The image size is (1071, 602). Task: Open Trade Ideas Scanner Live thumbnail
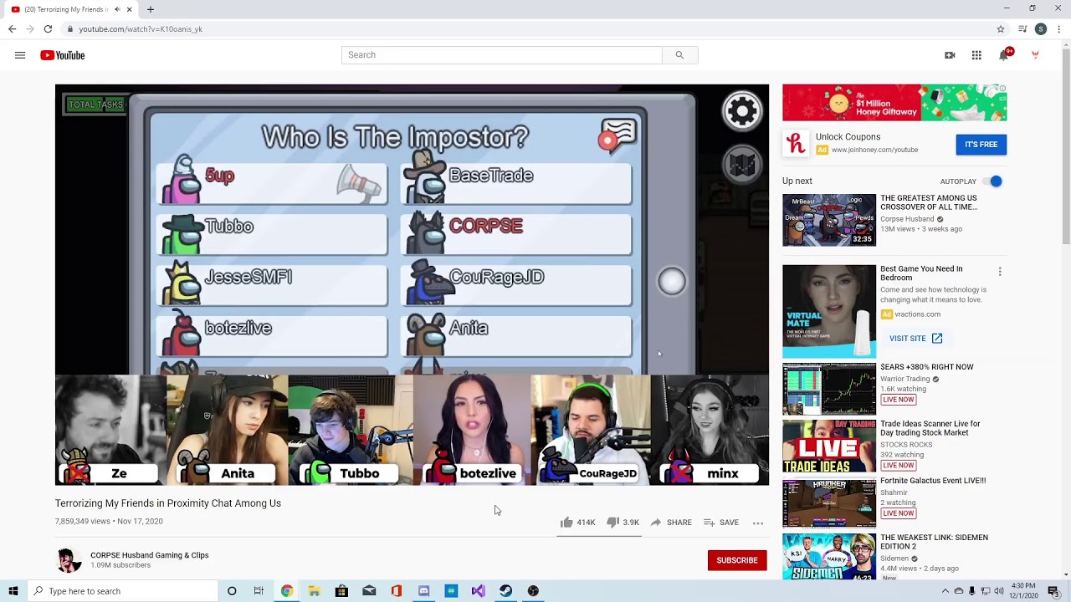(829, 446)
